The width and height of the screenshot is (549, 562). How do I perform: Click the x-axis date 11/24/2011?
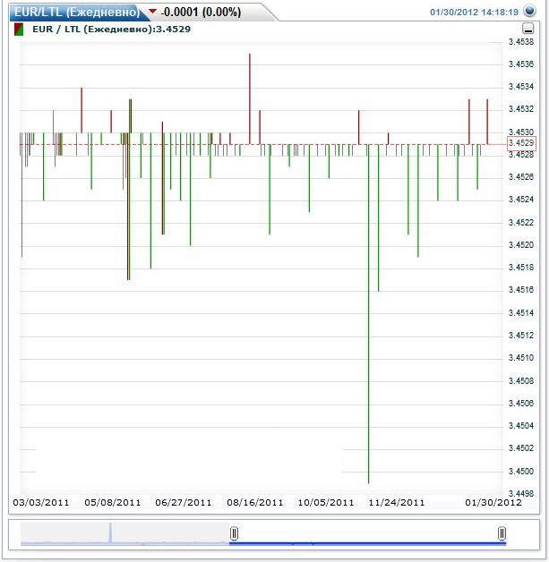[397, 503]
